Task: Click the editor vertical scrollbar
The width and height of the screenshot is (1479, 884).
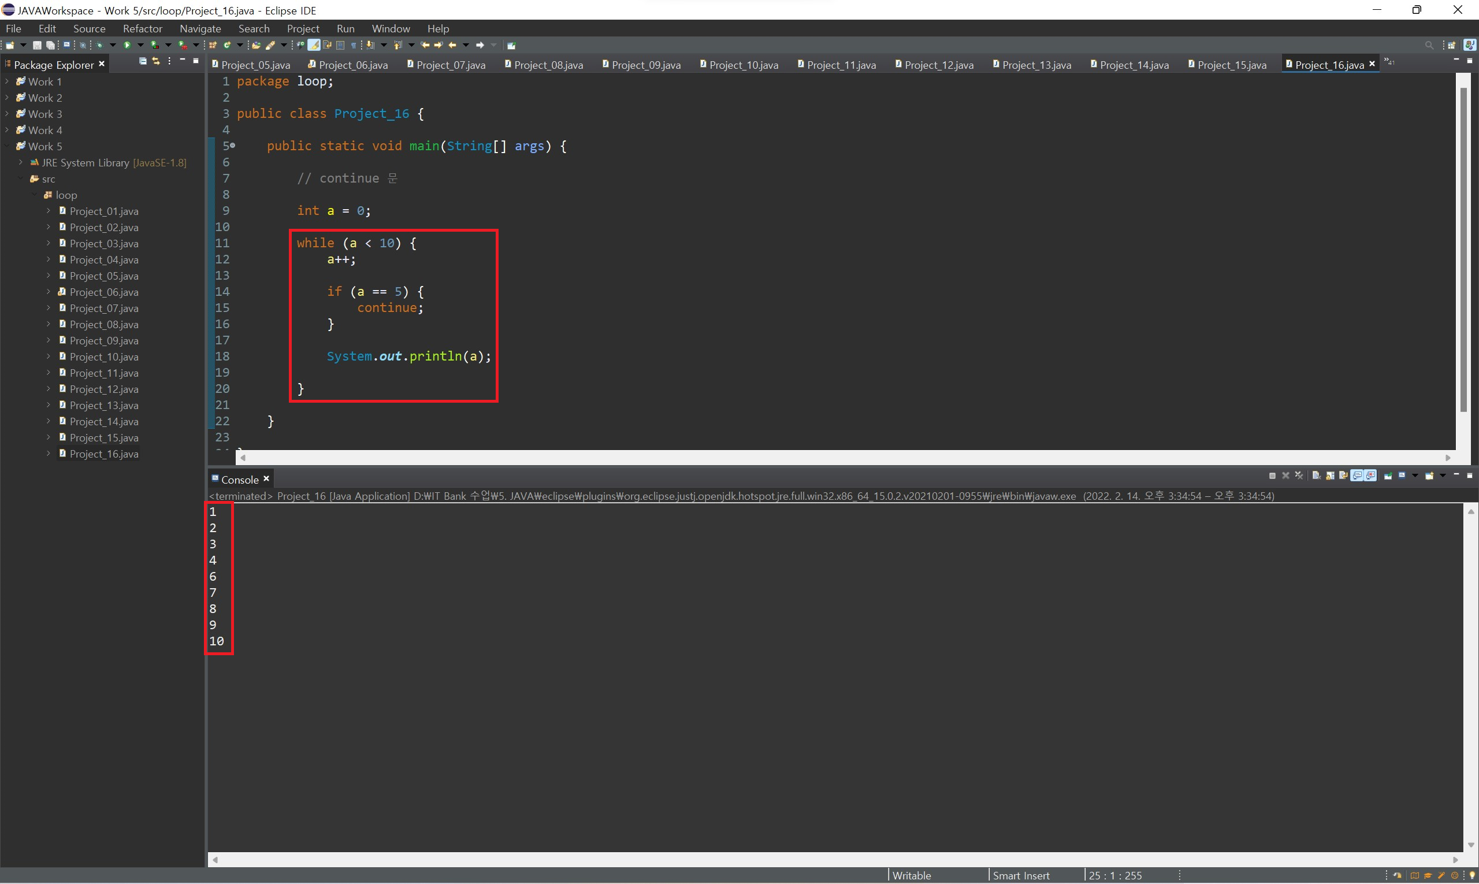Action: click(x=1463, y=250)
